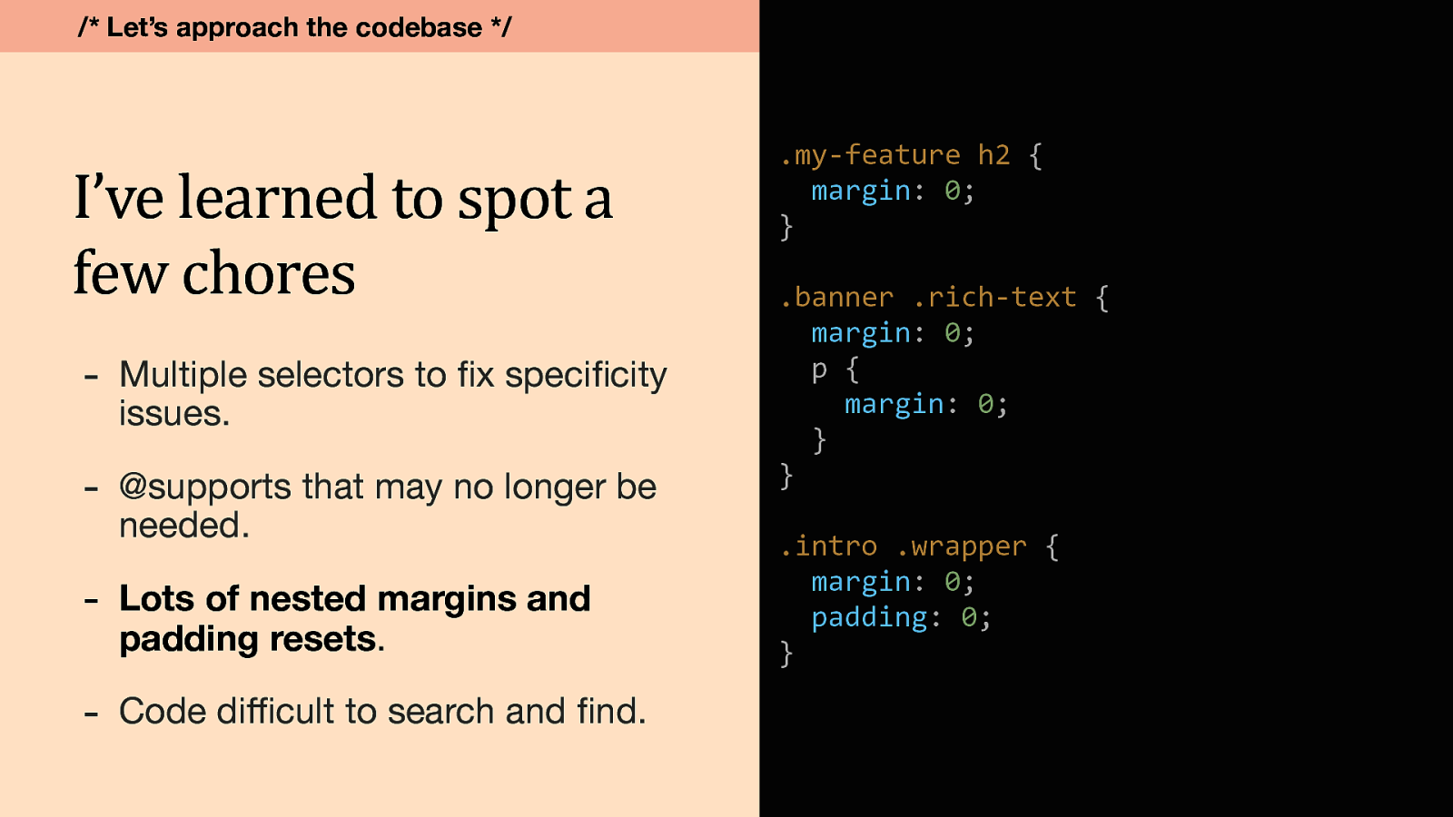
Task: Click the word 'chores' in the heading
Action: [269, 273]
